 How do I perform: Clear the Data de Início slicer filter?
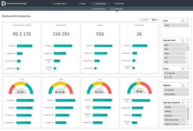(x=187, y=40)
